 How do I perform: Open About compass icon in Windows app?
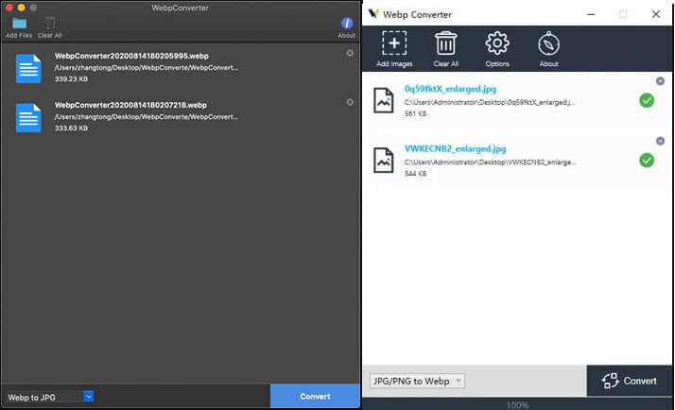click(x=548, y=44)
